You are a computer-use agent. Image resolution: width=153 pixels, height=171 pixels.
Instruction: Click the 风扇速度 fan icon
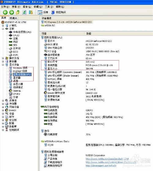pos(45,134)
